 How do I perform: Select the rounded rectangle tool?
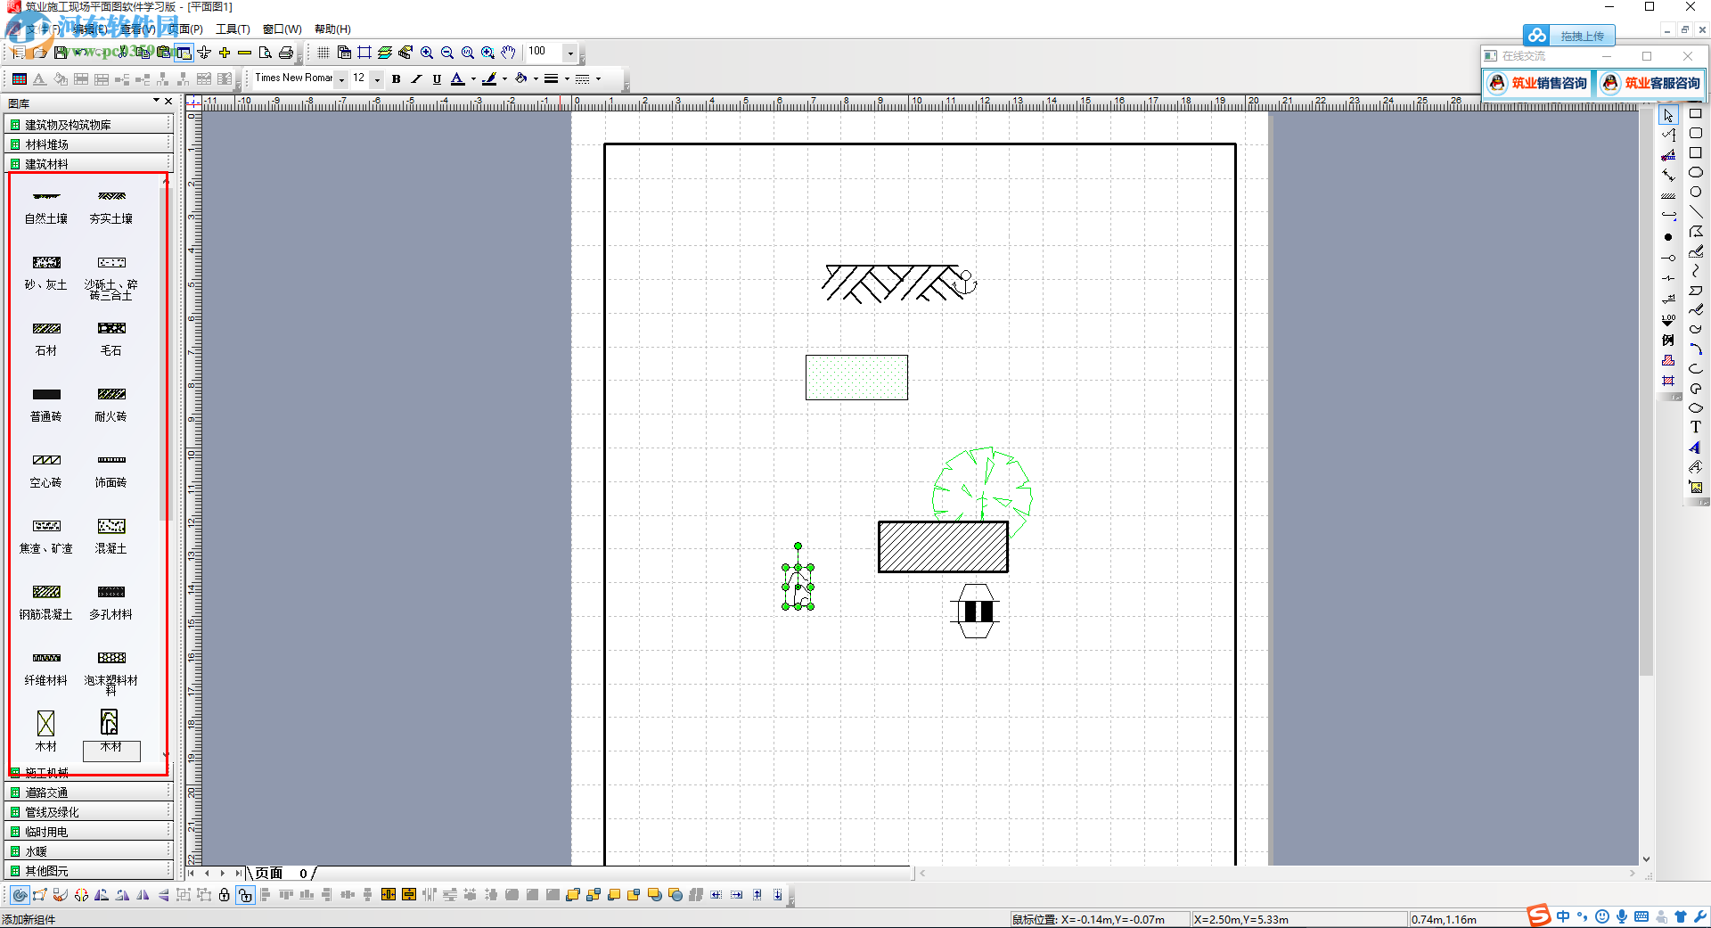(x=1696, y=133)
